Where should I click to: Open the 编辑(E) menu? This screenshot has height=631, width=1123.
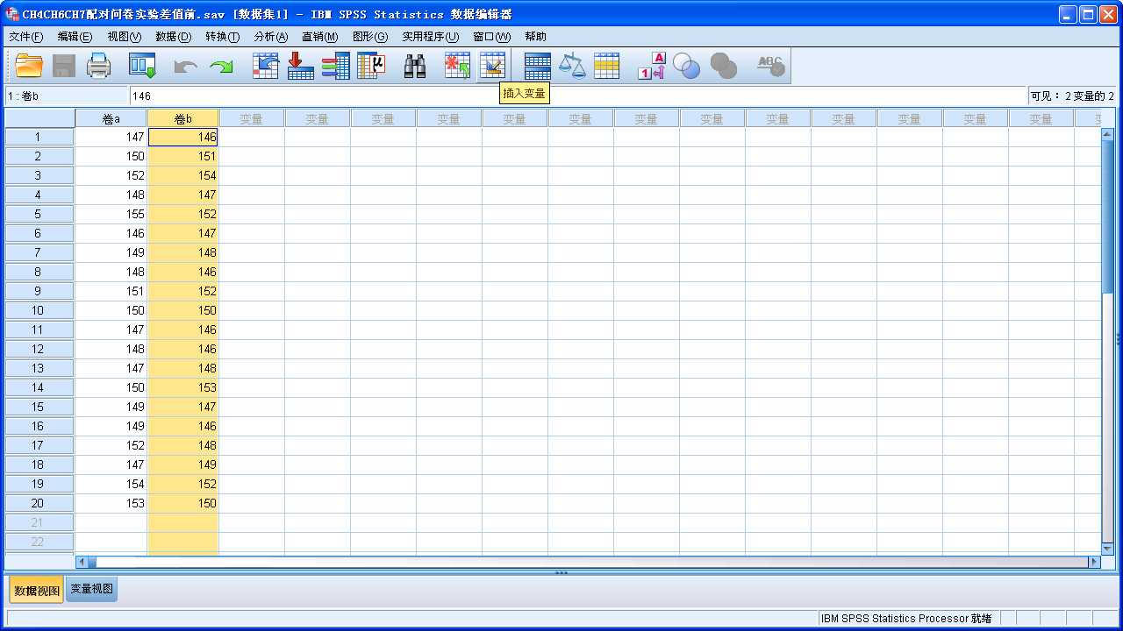[x=75, y=37]
